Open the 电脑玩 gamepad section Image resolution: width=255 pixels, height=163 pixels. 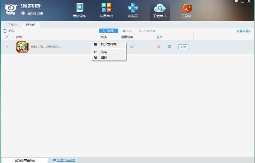(x=133, y=10)
